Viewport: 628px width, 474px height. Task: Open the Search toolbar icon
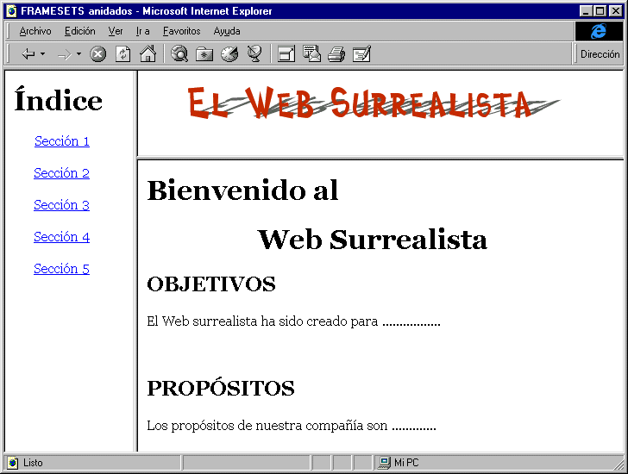coord(179,54)
